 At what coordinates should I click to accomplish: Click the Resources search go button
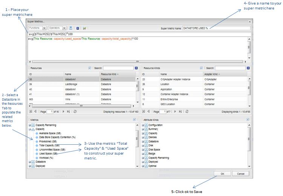point(136,68)
